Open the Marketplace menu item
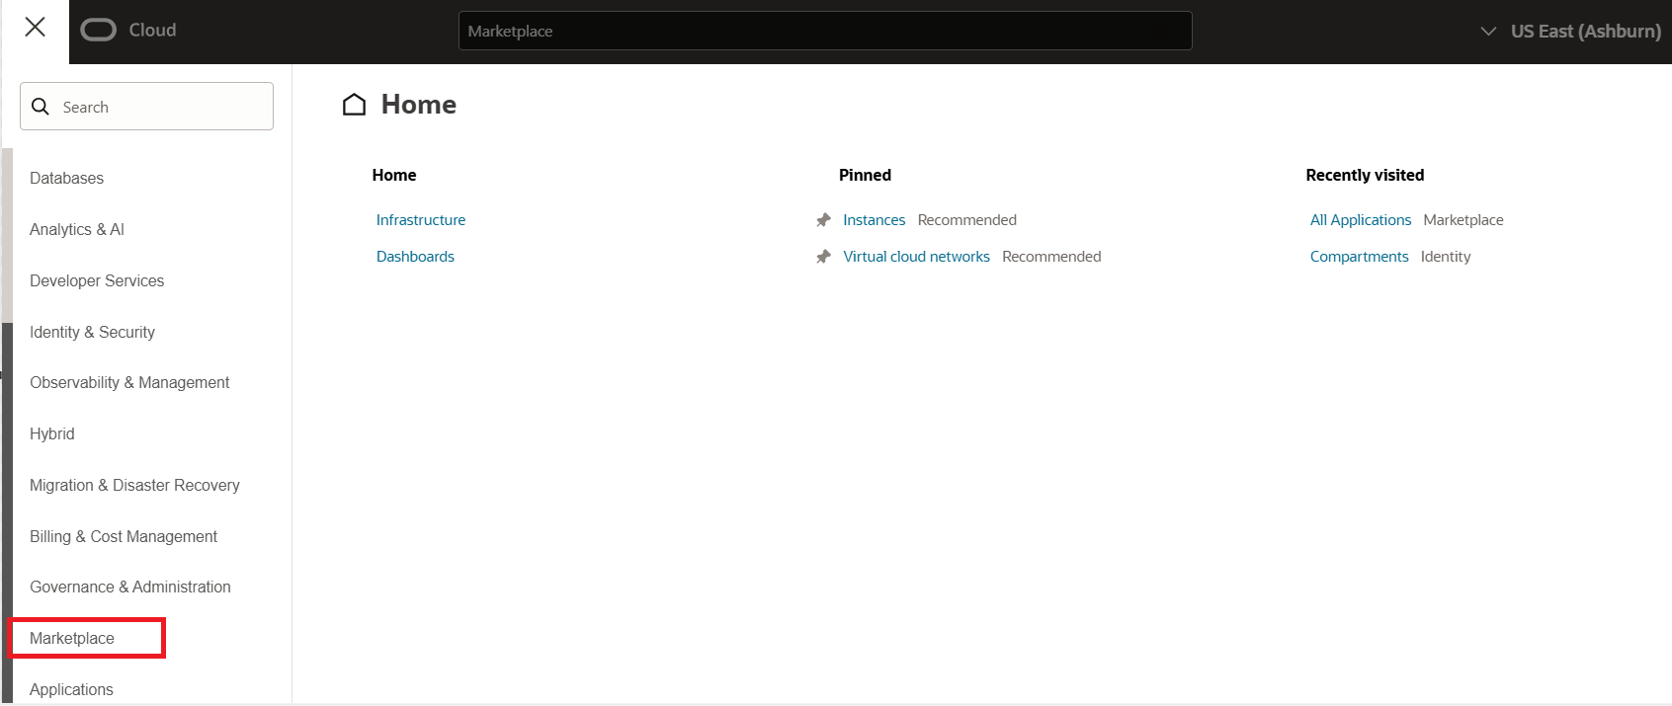 (72, 638)
